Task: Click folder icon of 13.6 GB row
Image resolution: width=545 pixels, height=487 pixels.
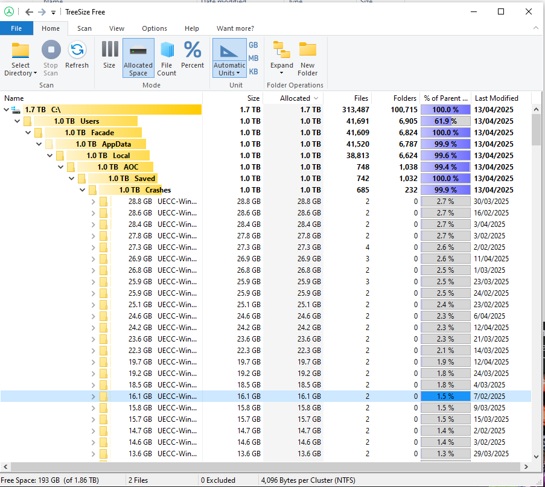Action: (x=103, y=454)
